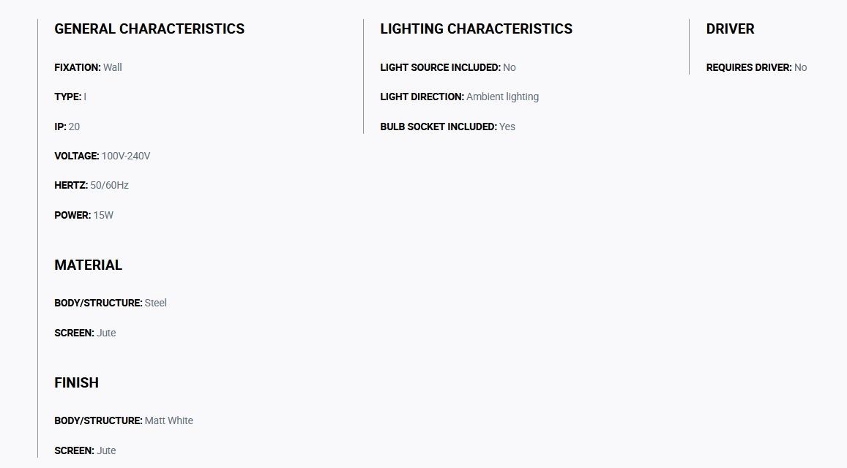Screen dimensions: 847x468
Task: Click the General Characteristics heading
Action: click(x=149, y=29)
